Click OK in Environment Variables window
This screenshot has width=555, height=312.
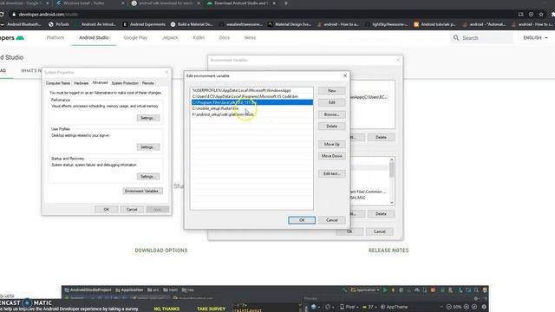349,231
